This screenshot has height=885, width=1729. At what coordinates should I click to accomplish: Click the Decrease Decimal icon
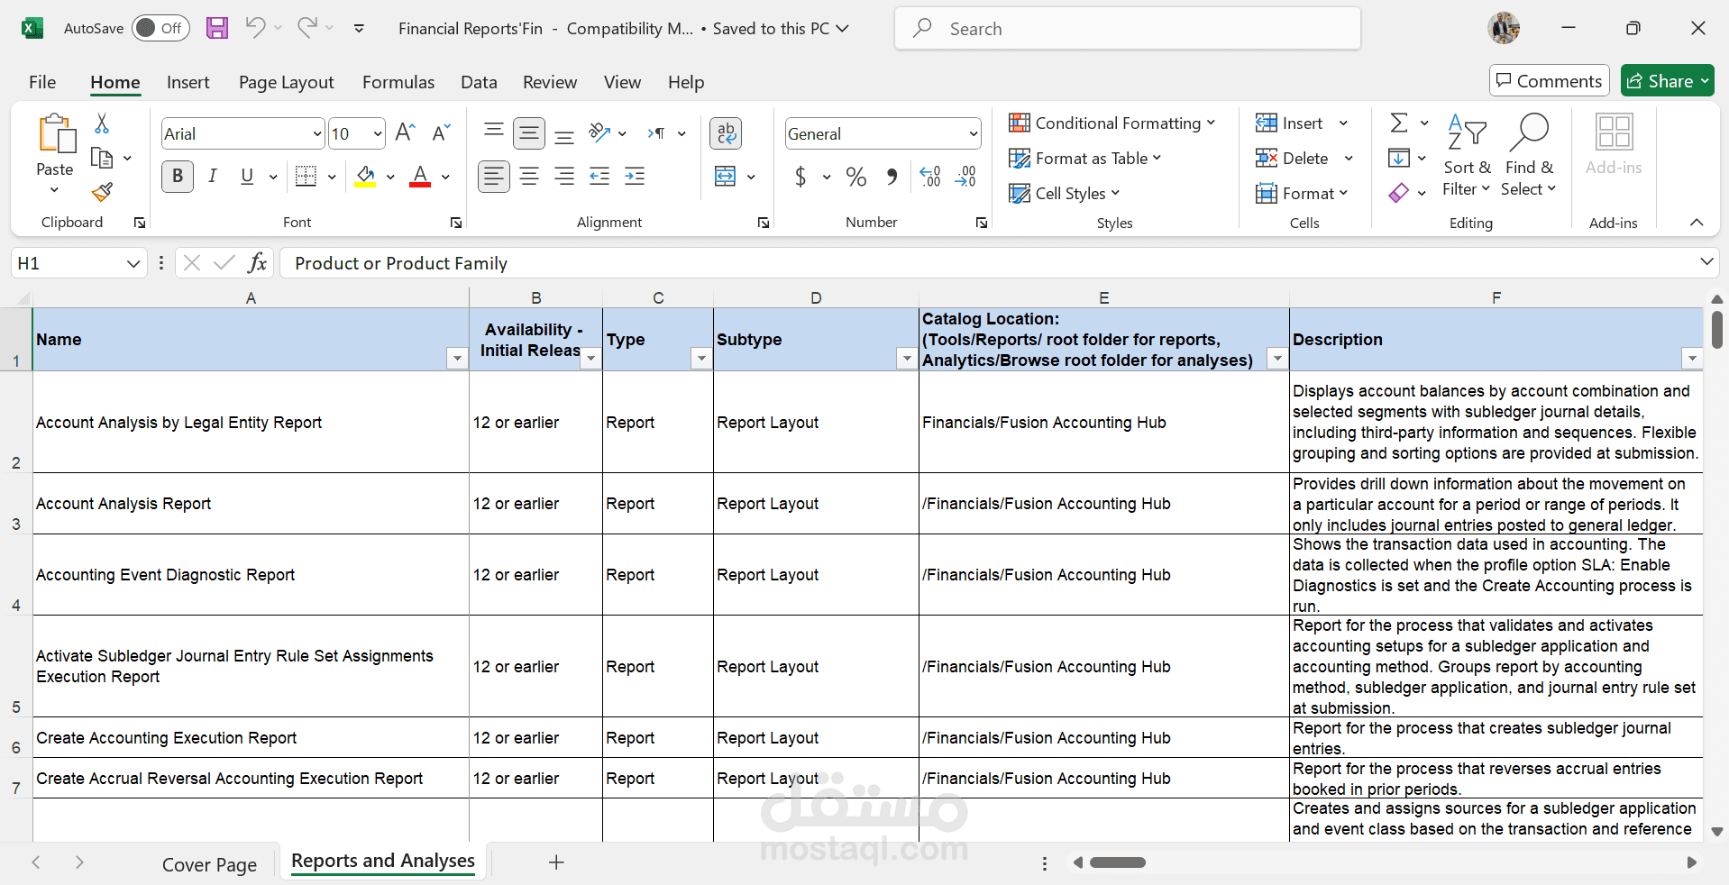click(965, 178)
